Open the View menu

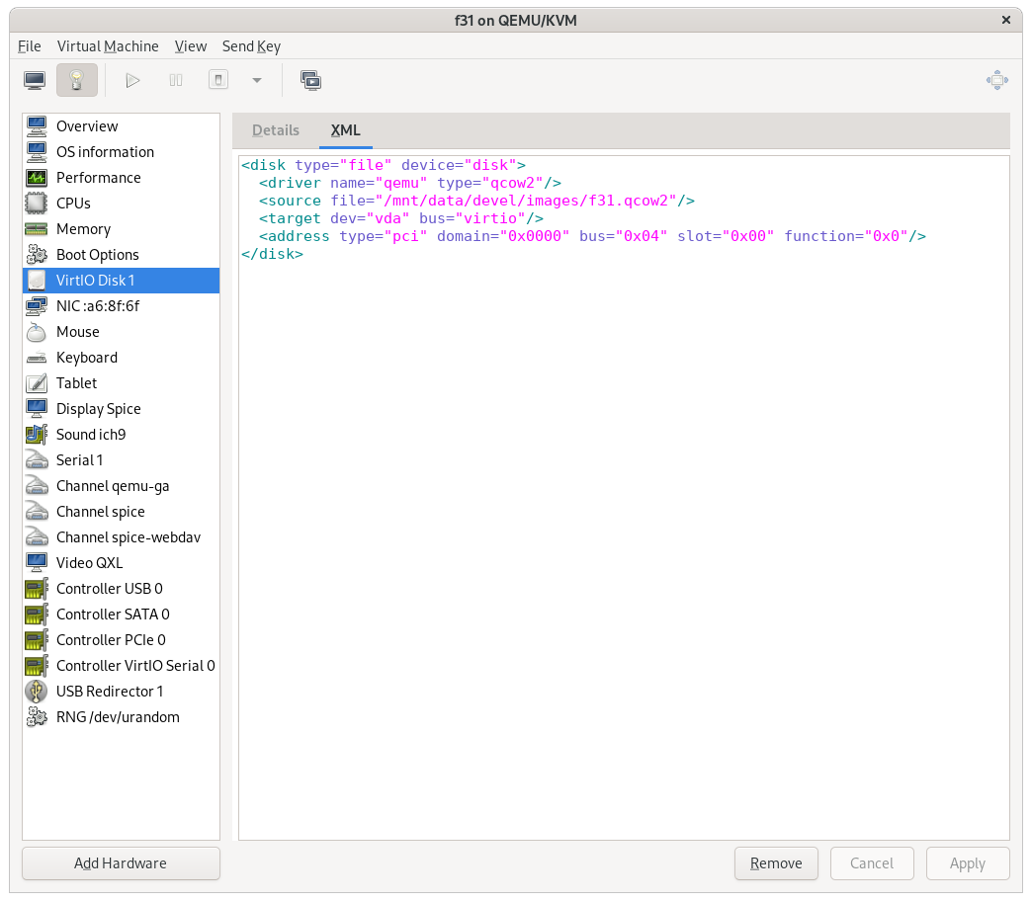(190, 46)
